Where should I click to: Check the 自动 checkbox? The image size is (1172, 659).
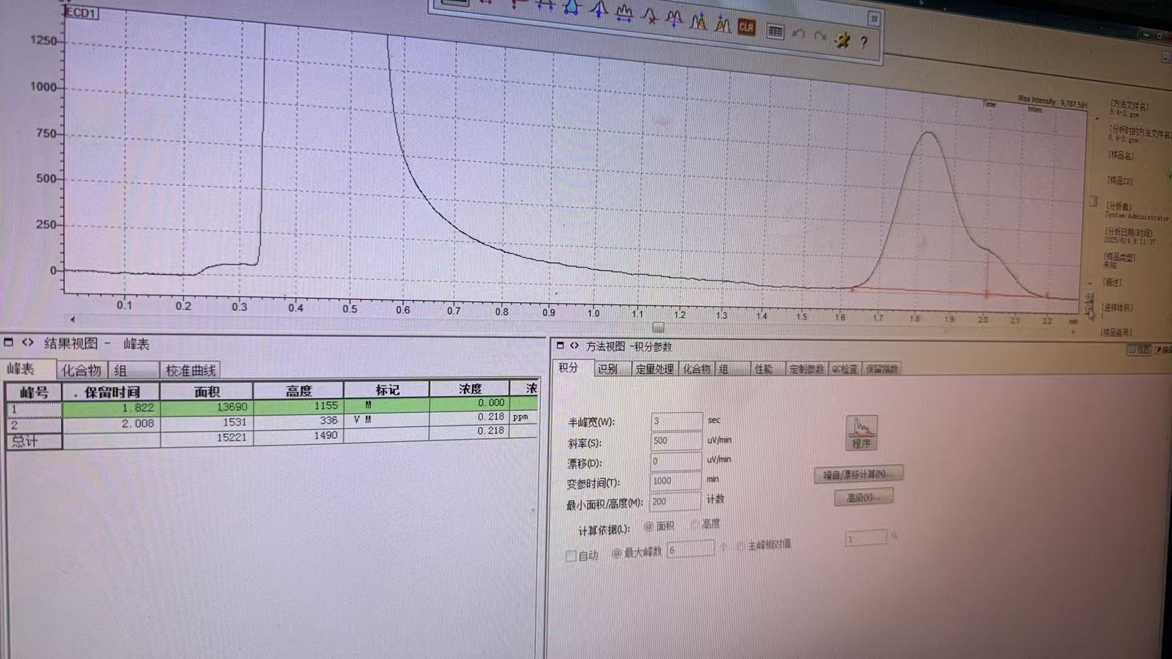[571, 556]
